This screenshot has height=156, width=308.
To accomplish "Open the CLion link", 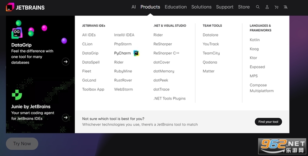I will [x=87, y=44].
